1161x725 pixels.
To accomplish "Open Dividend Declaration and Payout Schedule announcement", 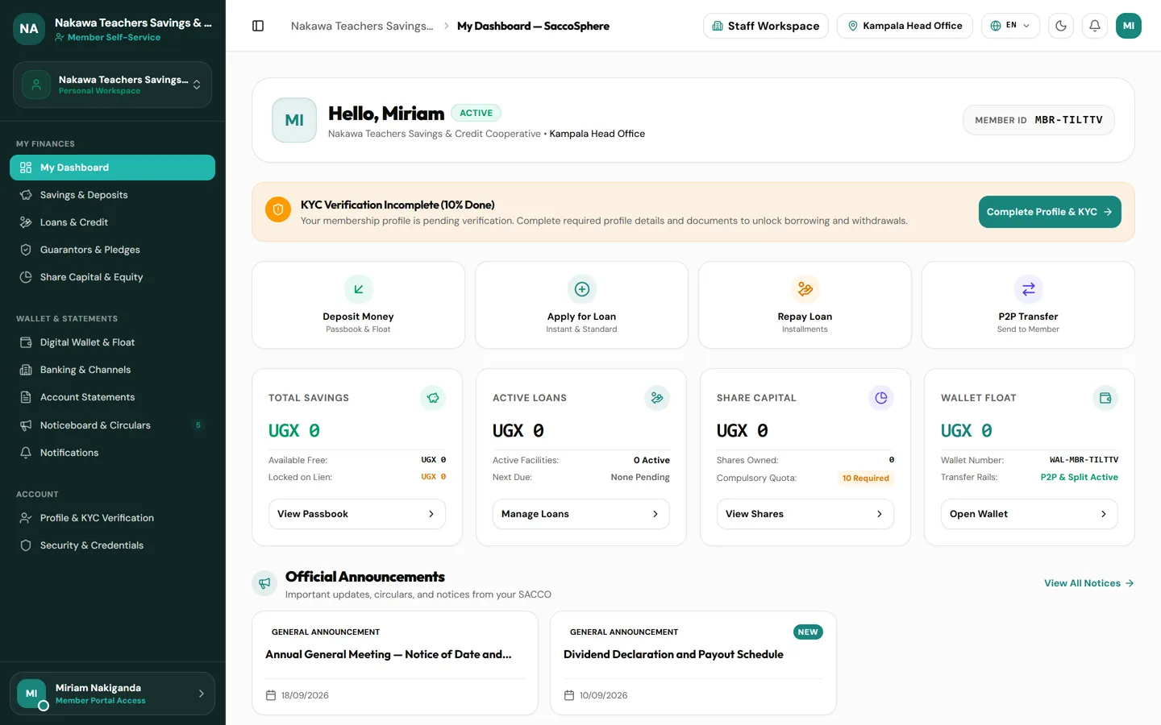I will (693, 663).
